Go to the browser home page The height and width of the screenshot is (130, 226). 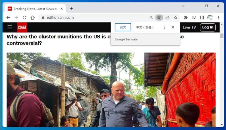pyautogui.click(x=33, y=18)
